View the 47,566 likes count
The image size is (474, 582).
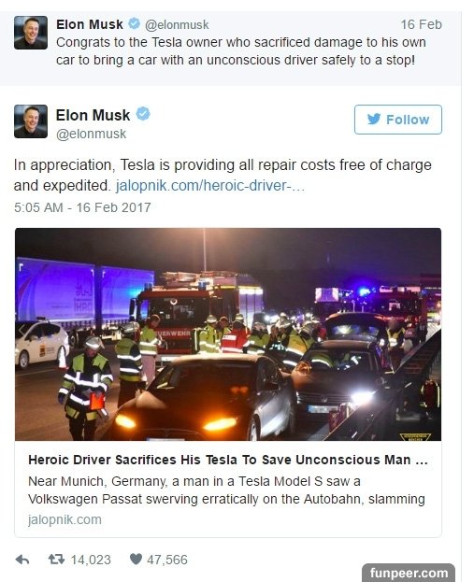coord(167,560)
